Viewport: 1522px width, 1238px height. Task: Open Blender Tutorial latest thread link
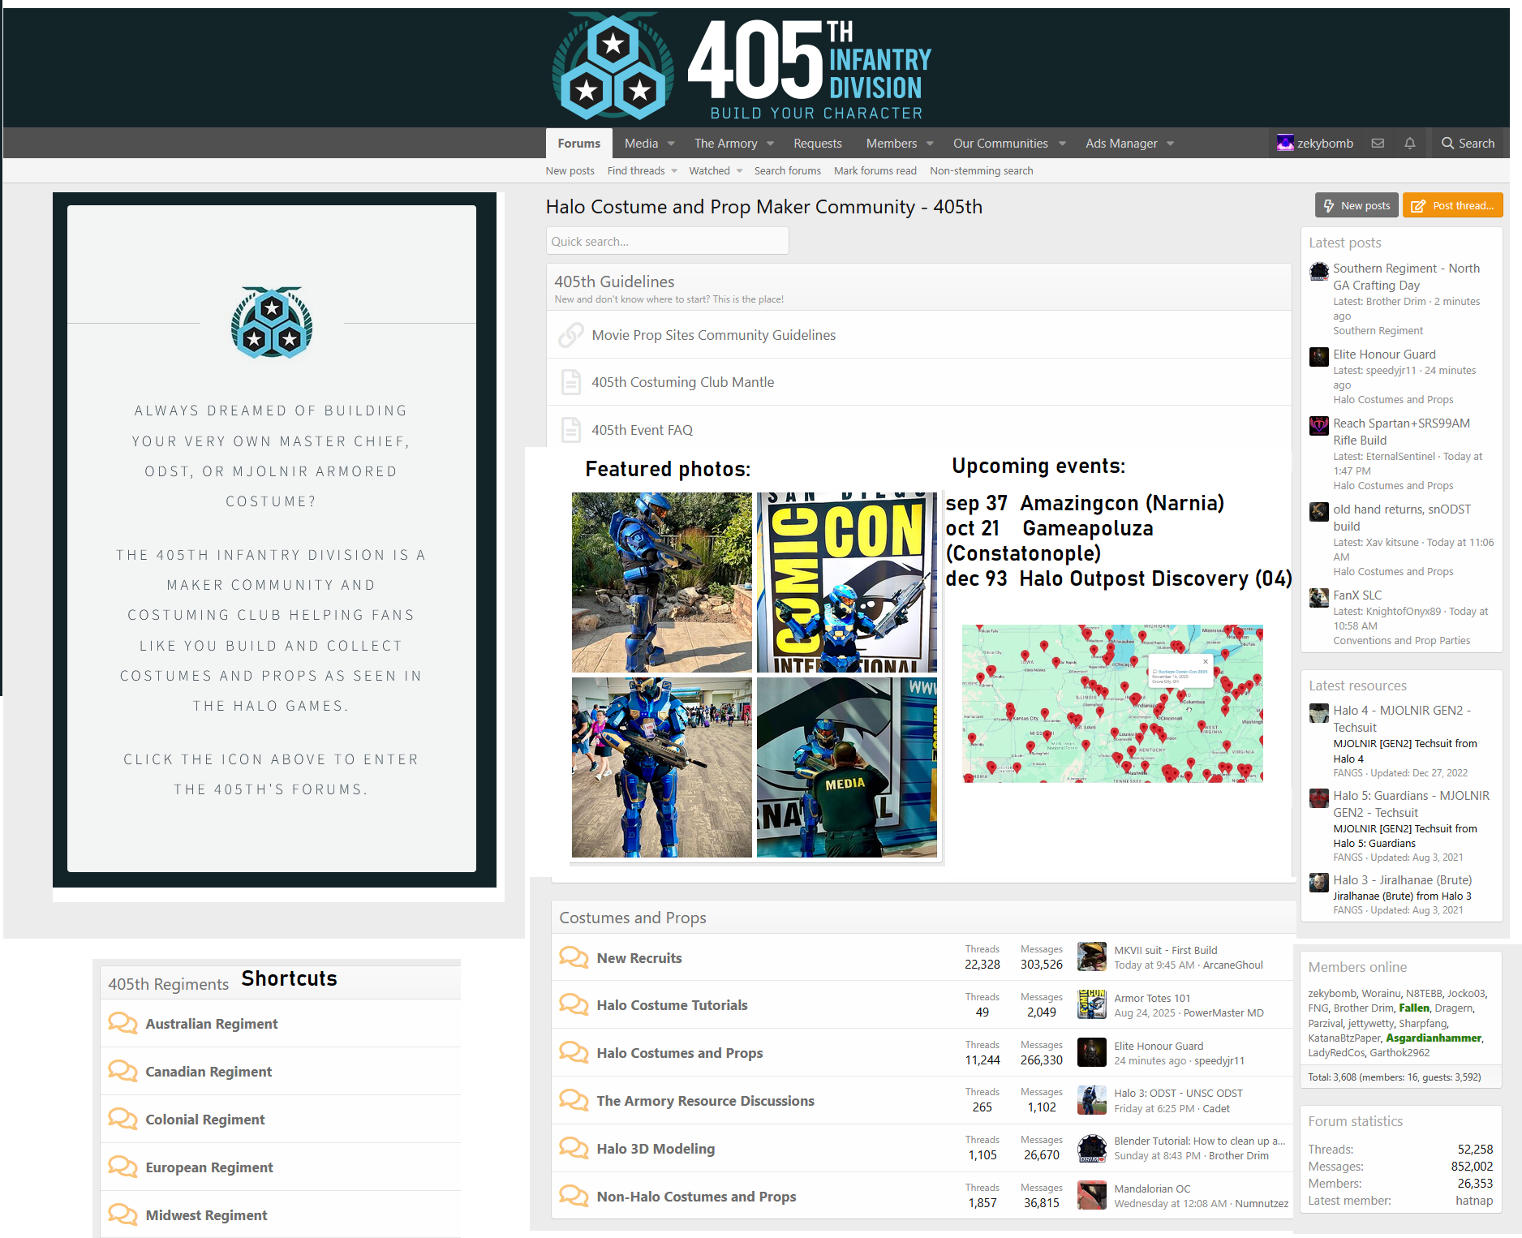tap(1199, 1141)
